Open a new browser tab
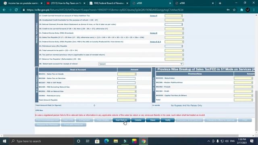 point(220,3)
